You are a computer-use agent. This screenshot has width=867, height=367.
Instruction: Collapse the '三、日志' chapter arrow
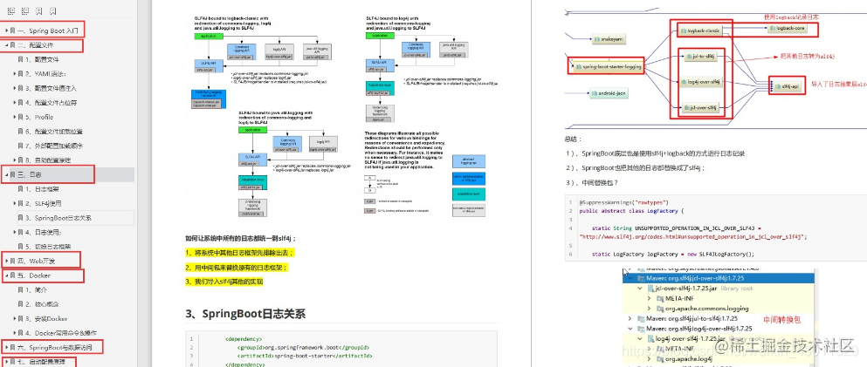pos(6,175)
